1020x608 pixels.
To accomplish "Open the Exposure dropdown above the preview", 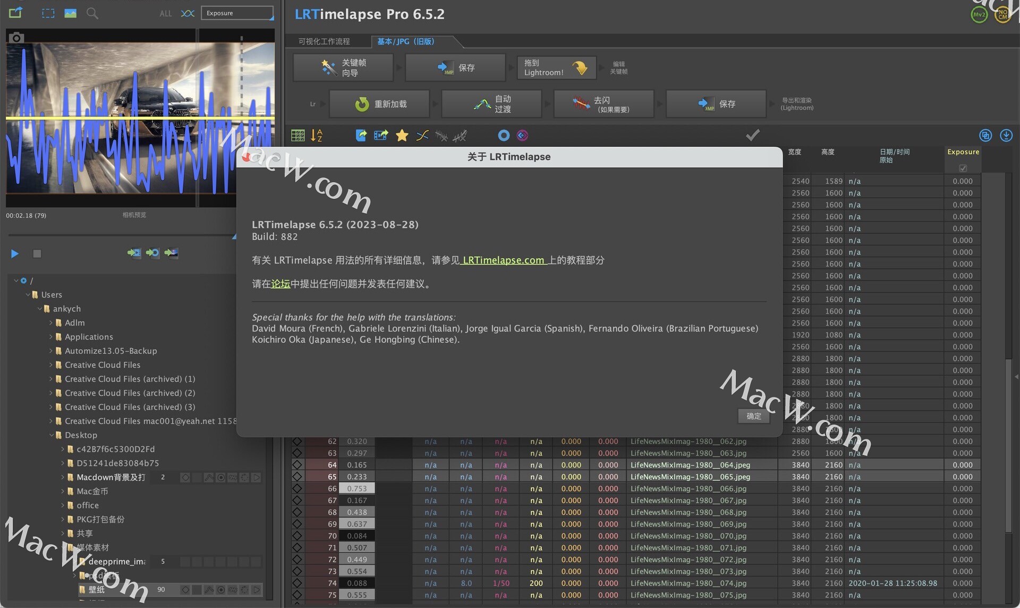I will tap(237, 13).
